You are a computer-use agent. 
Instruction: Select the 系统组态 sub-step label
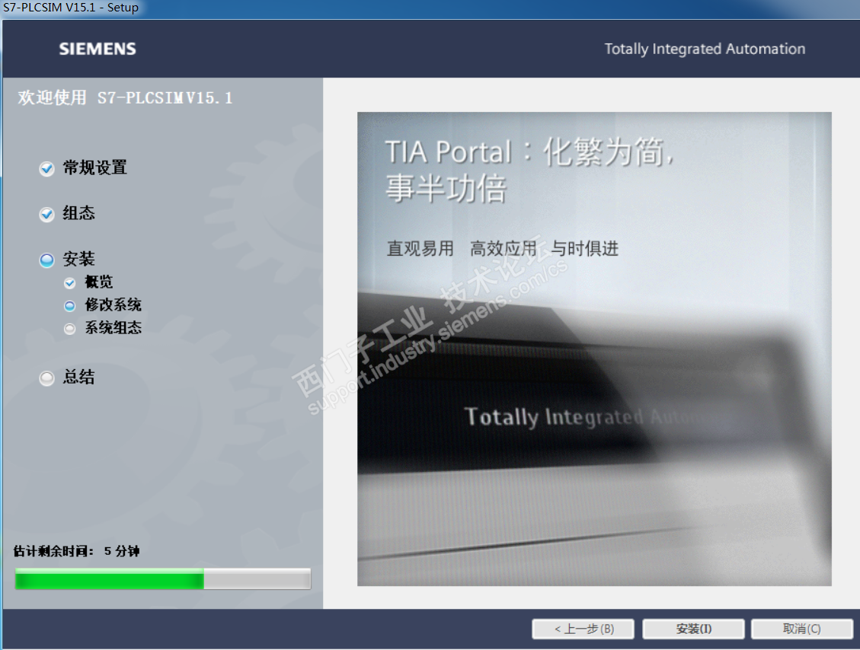113,328
